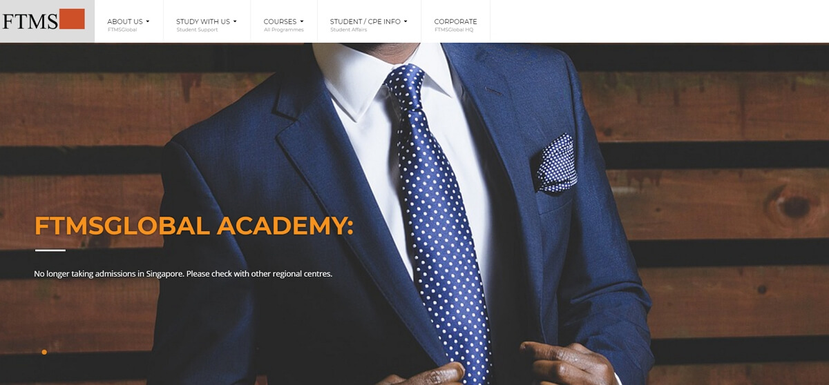Expand the arrow beside COURSES
Image resolution: width=829 pixels, height=385 pixels.
click(x=302, y=21)
